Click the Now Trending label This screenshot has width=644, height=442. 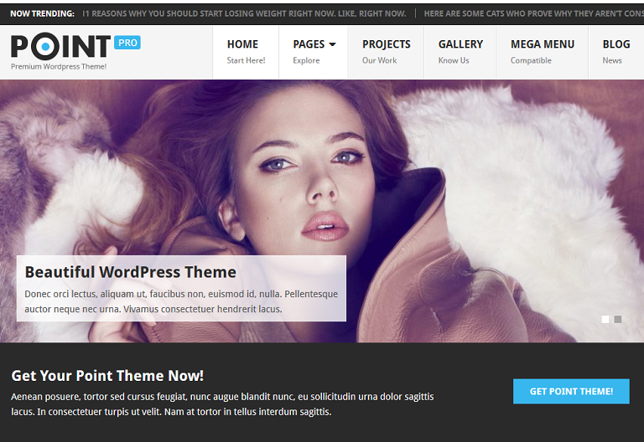pyautogui.click(x=42, y=13)
